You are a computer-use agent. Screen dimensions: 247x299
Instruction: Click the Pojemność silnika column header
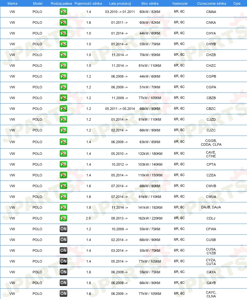(x=88, y=3)
